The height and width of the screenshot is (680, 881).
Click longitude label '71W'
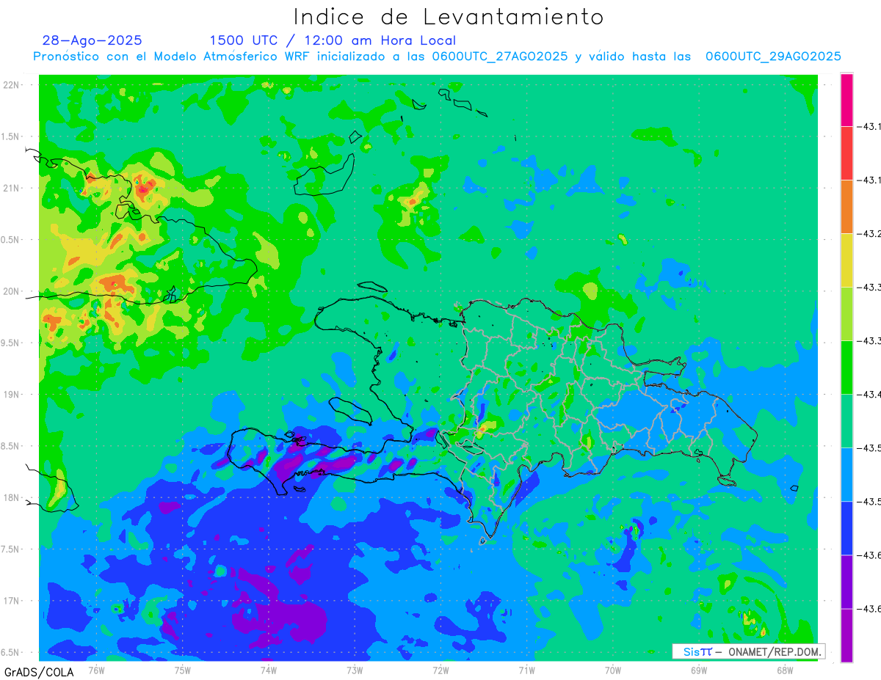pyautogui.click(x=526, y=670)
